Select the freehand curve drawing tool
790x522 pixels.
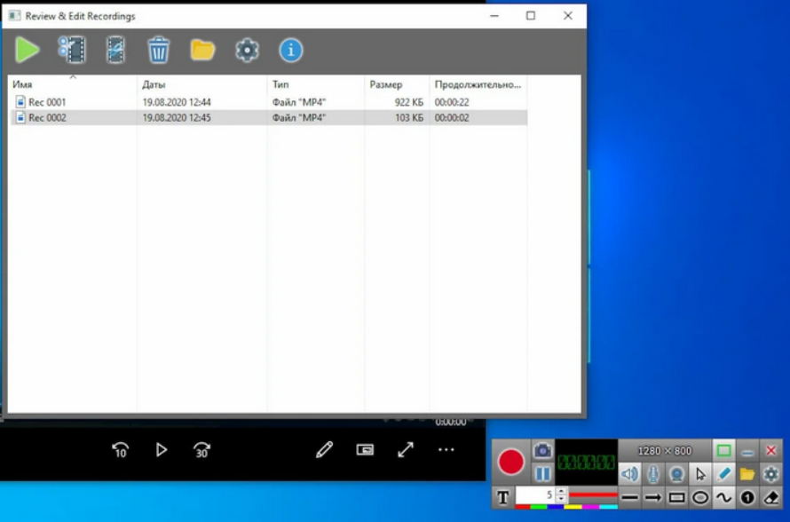click(x=724, y=498)
